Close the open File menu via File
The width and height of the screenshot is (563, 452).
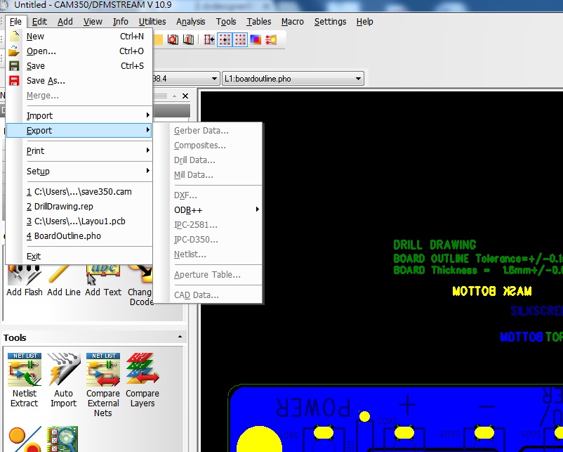16,22
